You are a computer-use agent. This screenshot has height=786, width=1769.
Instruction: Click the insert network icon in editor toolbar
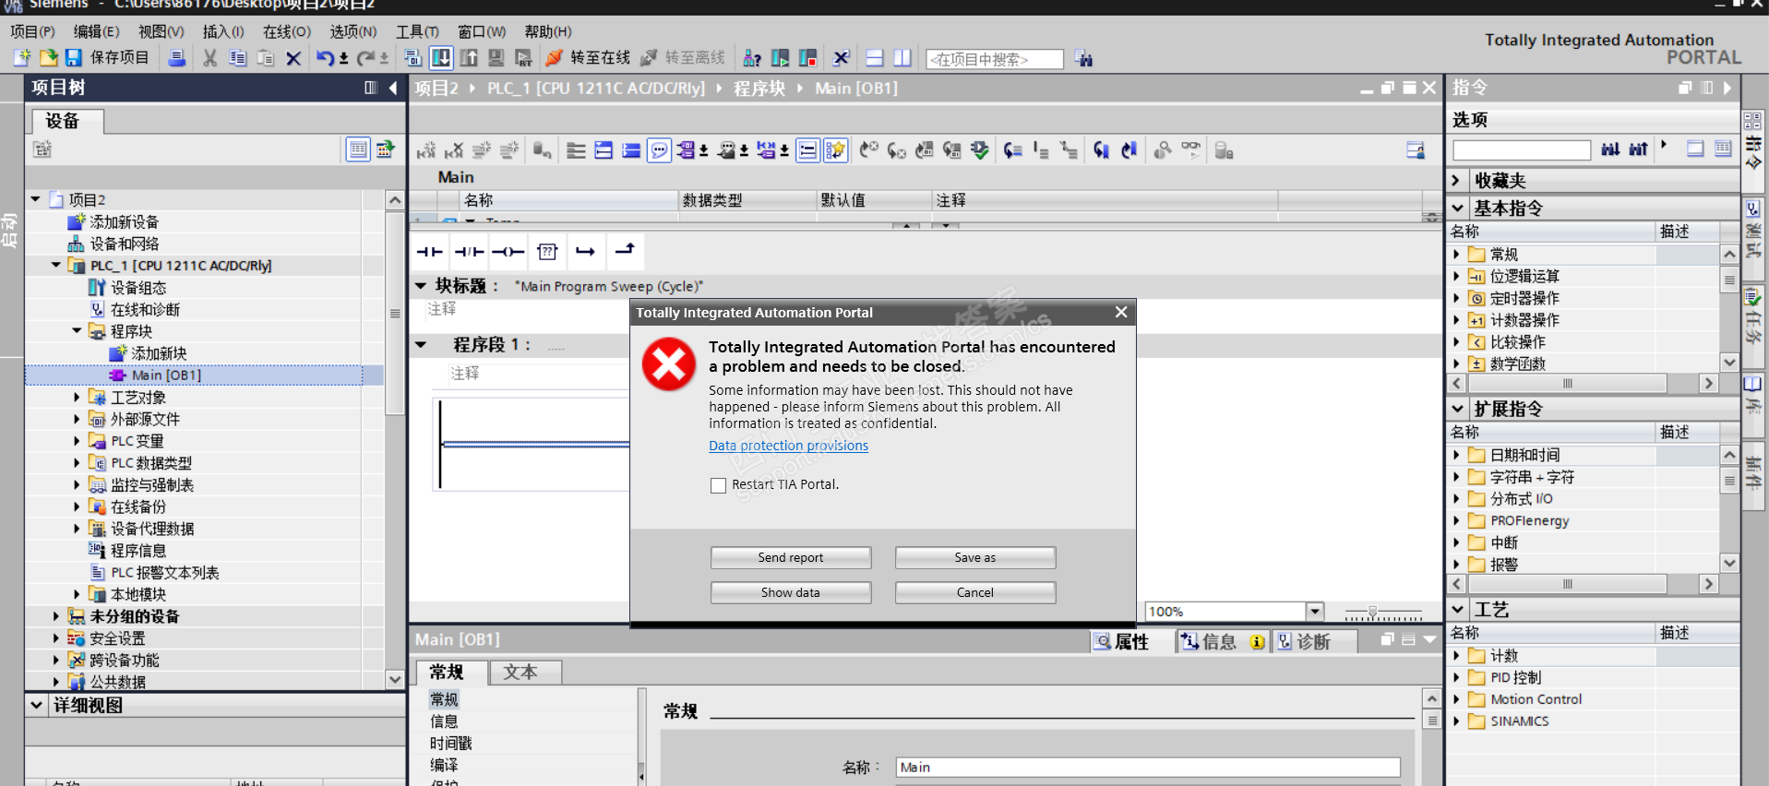pos(426,150)
